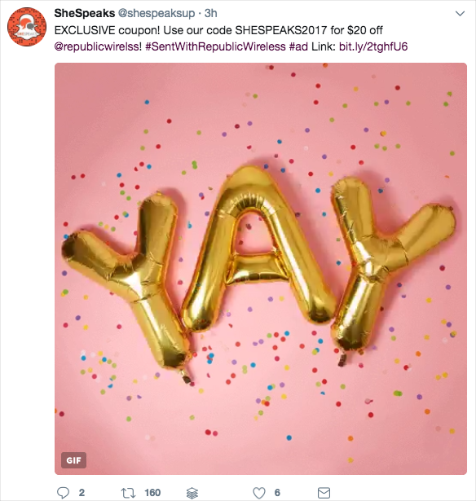This screenshot has height=501, width=476.
Task: Open the bit.ly/2tghfU6 link
Action: click(x=373, y=46)
